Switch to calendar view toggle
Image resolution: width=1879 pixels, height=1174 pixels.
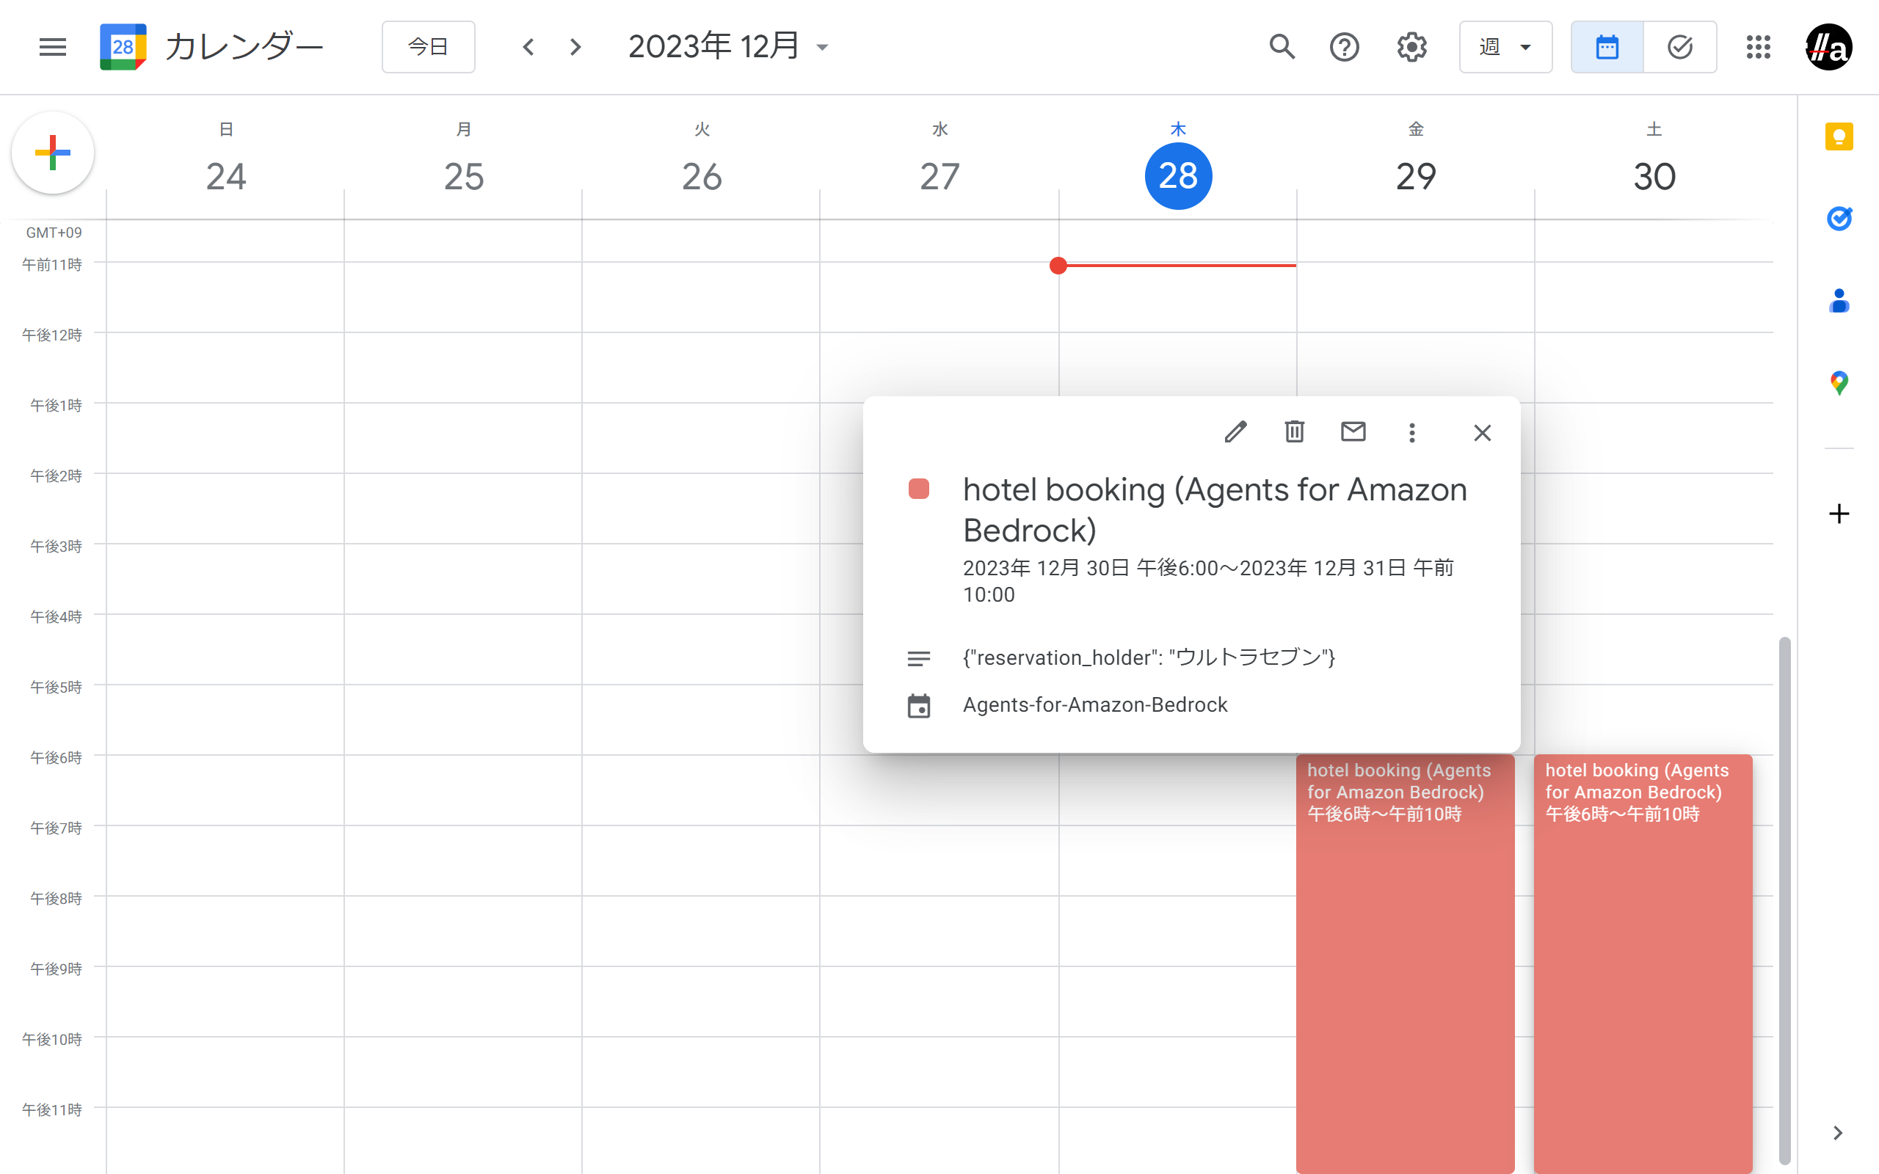click(x=1607, y=48)
